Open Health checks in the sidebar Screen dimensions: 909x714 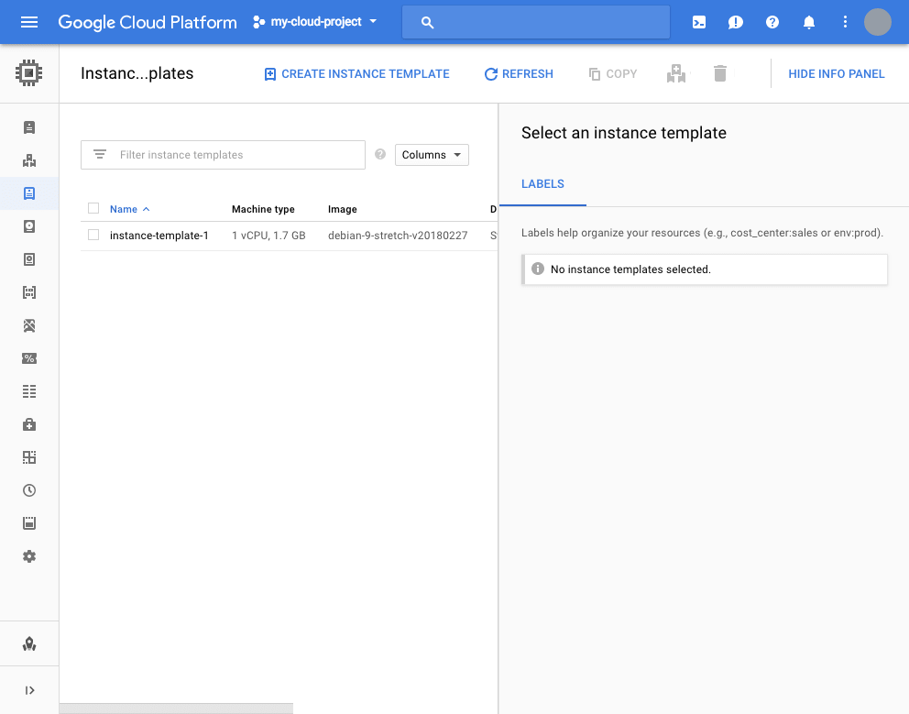[29, 424]
